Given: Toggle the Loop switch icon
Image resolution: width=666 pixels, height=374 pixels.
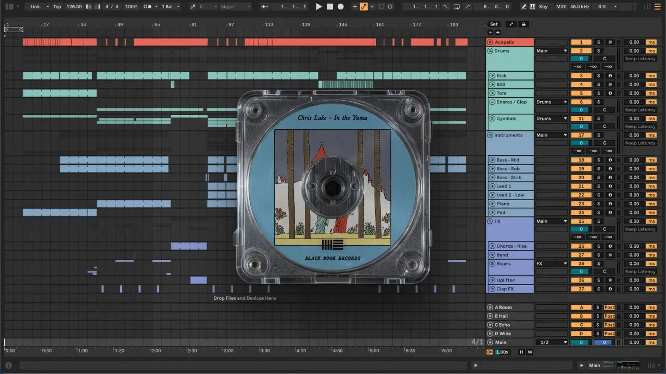Looking at the screenshot, I should [456, 7].
